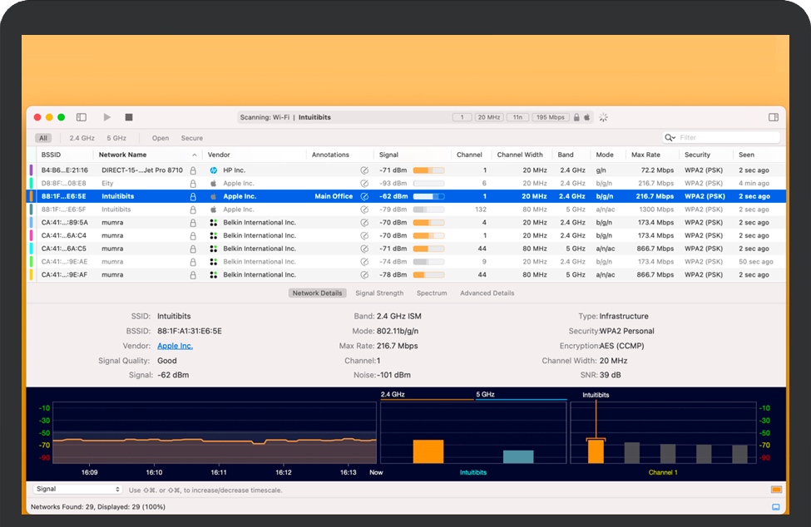This screenshot has width=811, height=527.
Task: Click the blue display icon in status bar
Action: 776,506
